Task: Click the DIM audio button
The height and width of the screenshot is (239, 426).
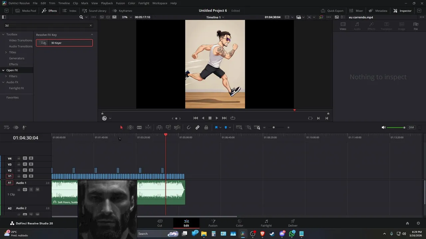Action: click(x=411, y=127)
